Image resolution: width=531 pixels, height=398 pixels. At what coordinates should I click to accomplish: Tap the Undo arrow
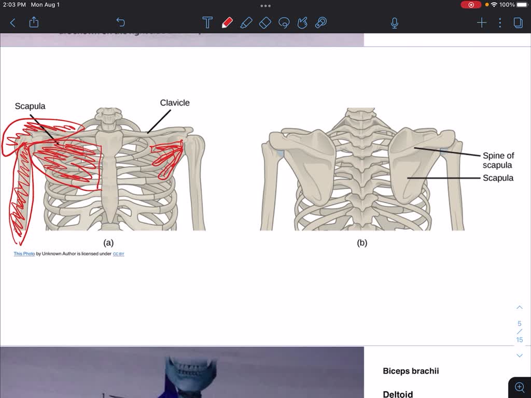coord(120,22)
